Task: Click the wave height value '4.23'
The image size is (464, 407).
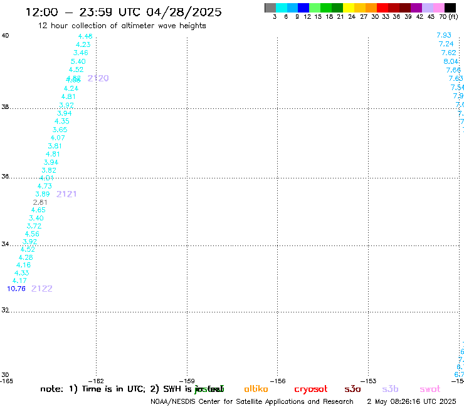Action: point(83,44)
